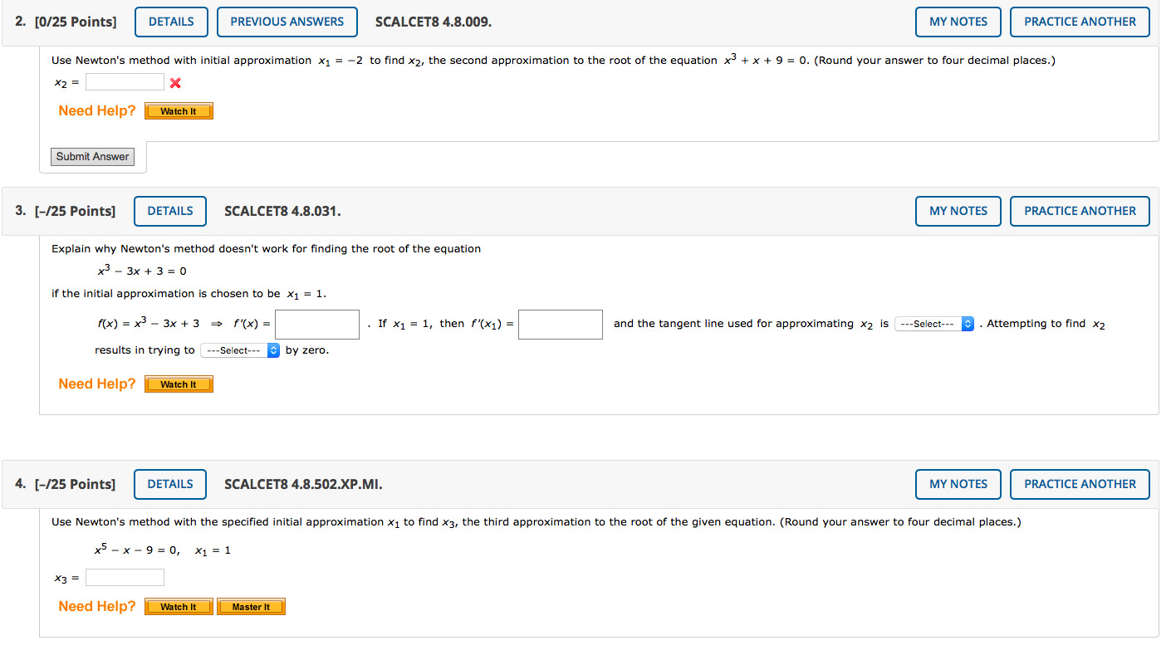
Task: Click DETAILS for problem 2
Action: point(171,22)
